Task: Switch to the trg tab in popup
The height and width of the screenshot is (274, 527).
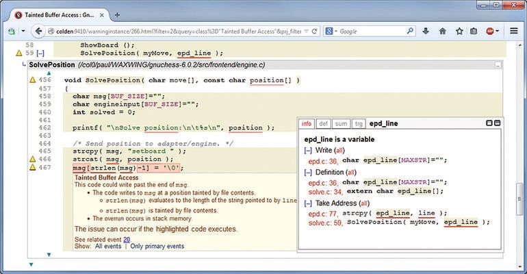Action: [359, 124]
